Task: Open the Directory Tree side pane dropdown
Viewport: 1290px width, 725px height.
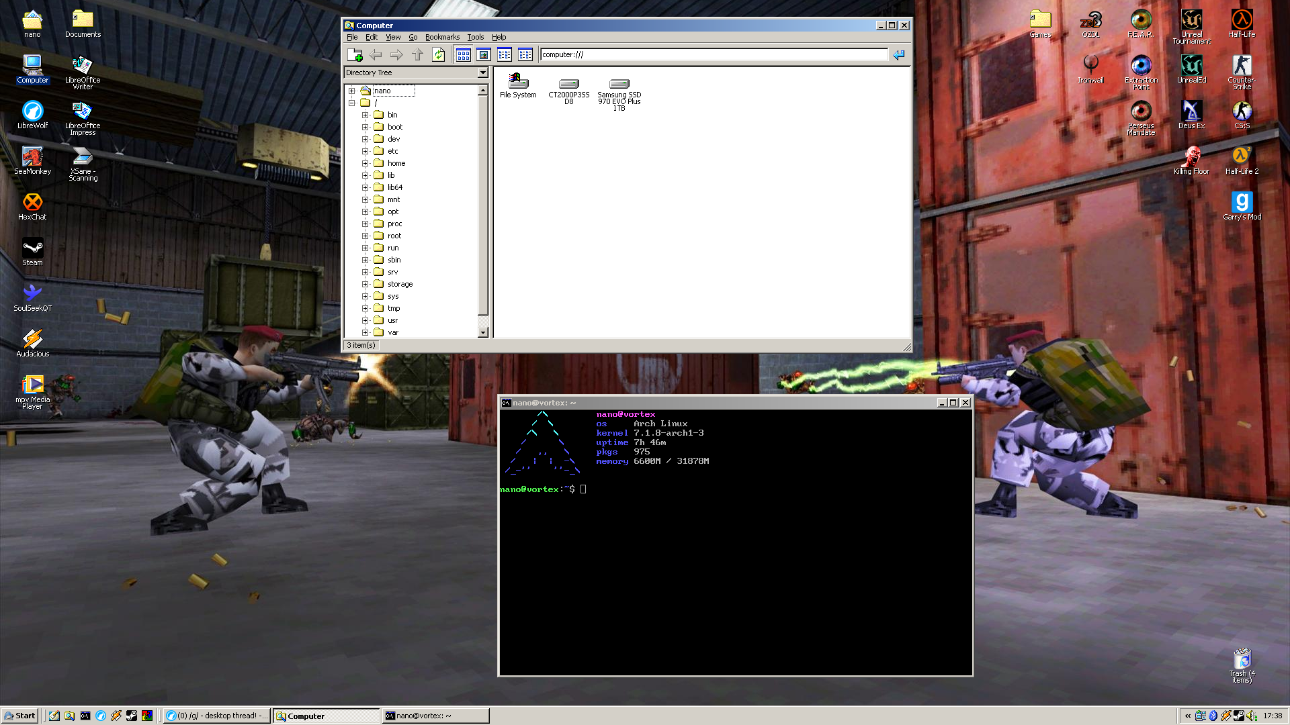Action: 482,72
